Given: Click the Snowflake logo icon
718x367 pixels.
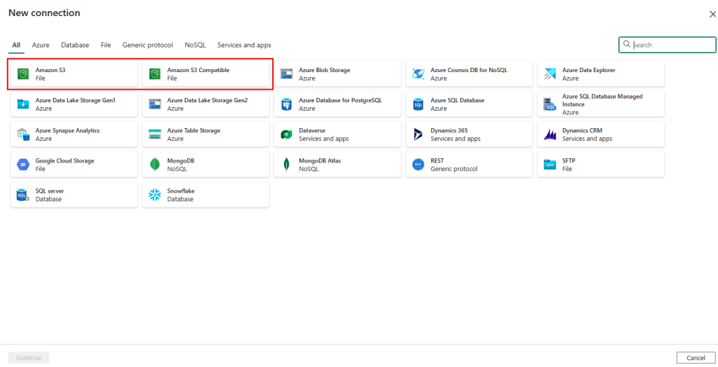Looking at the screenshot, I should (x=155, y=195).
